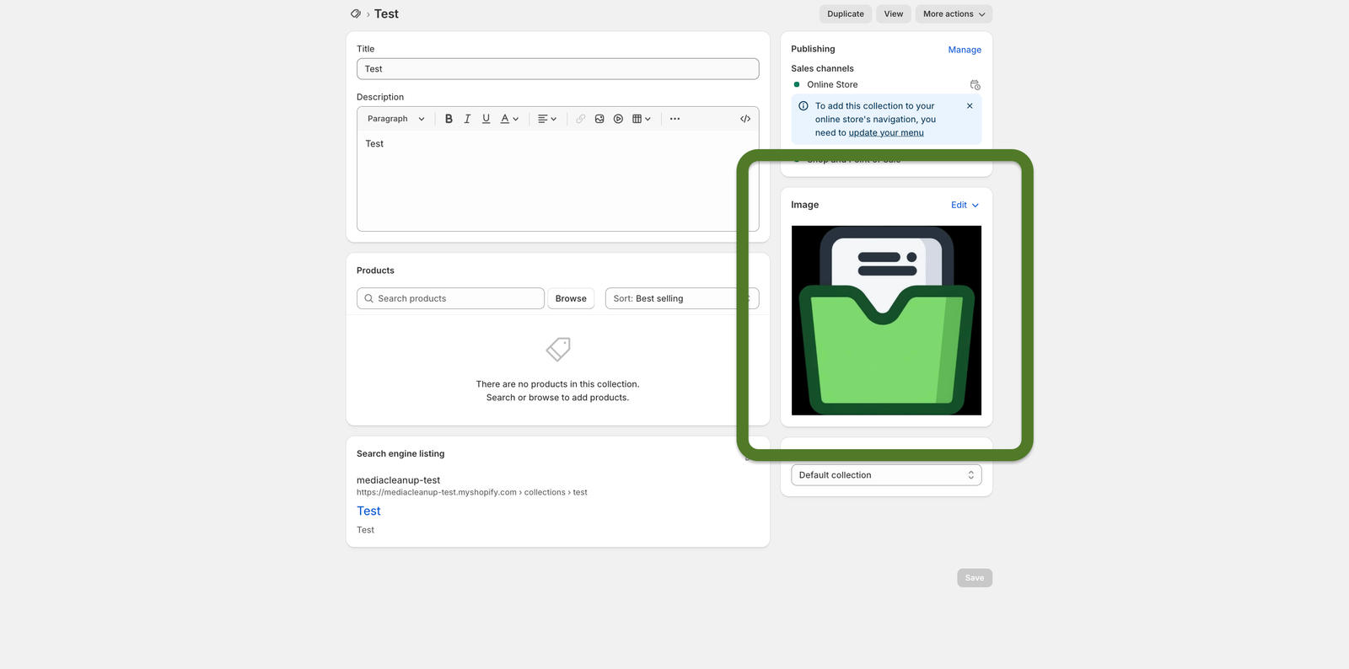The image size is (1349, 669).
Task: Click the Online Store schedule calendar icon
Action: pos(975,85)
